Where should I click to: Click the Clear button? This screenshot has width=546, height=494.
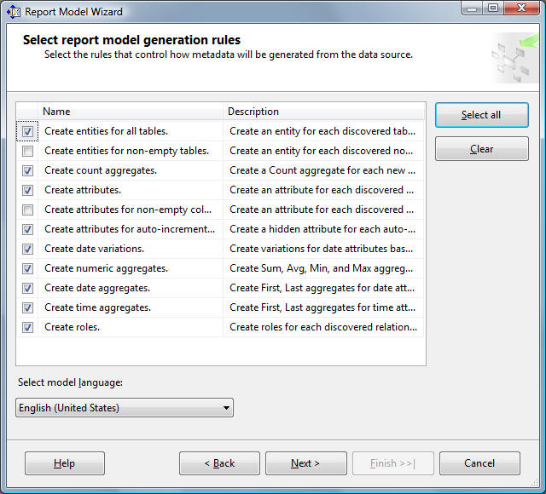click(481, 149)
